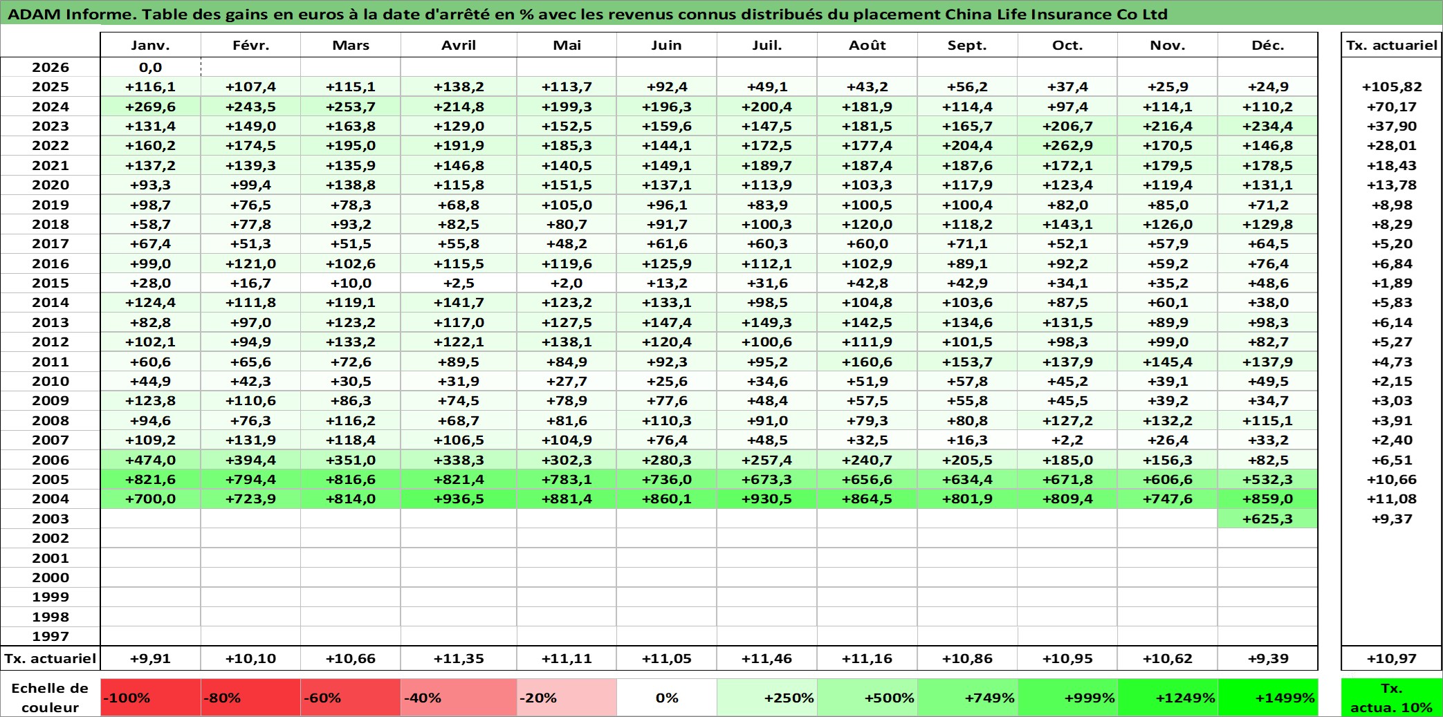
Task: Click the +11,35 actuarial rate under Avril
Action: coord(459,658)
